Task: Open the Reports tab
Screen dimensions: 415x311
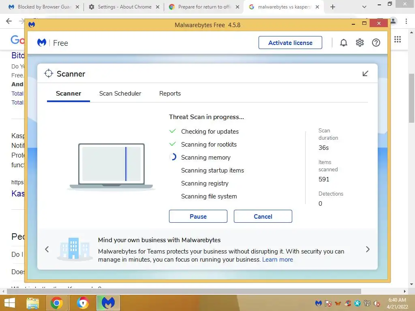Action: click(170, 94)
